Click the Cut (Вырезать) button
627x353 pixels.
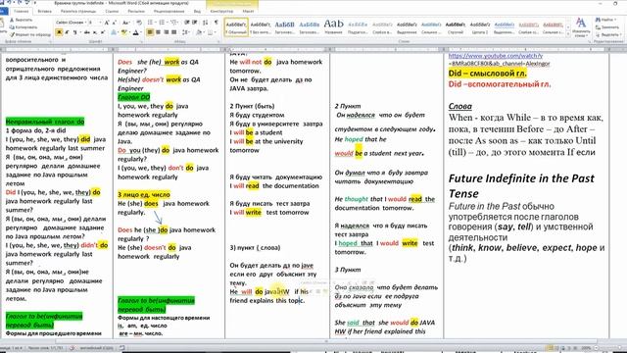[x=21, y=20]
